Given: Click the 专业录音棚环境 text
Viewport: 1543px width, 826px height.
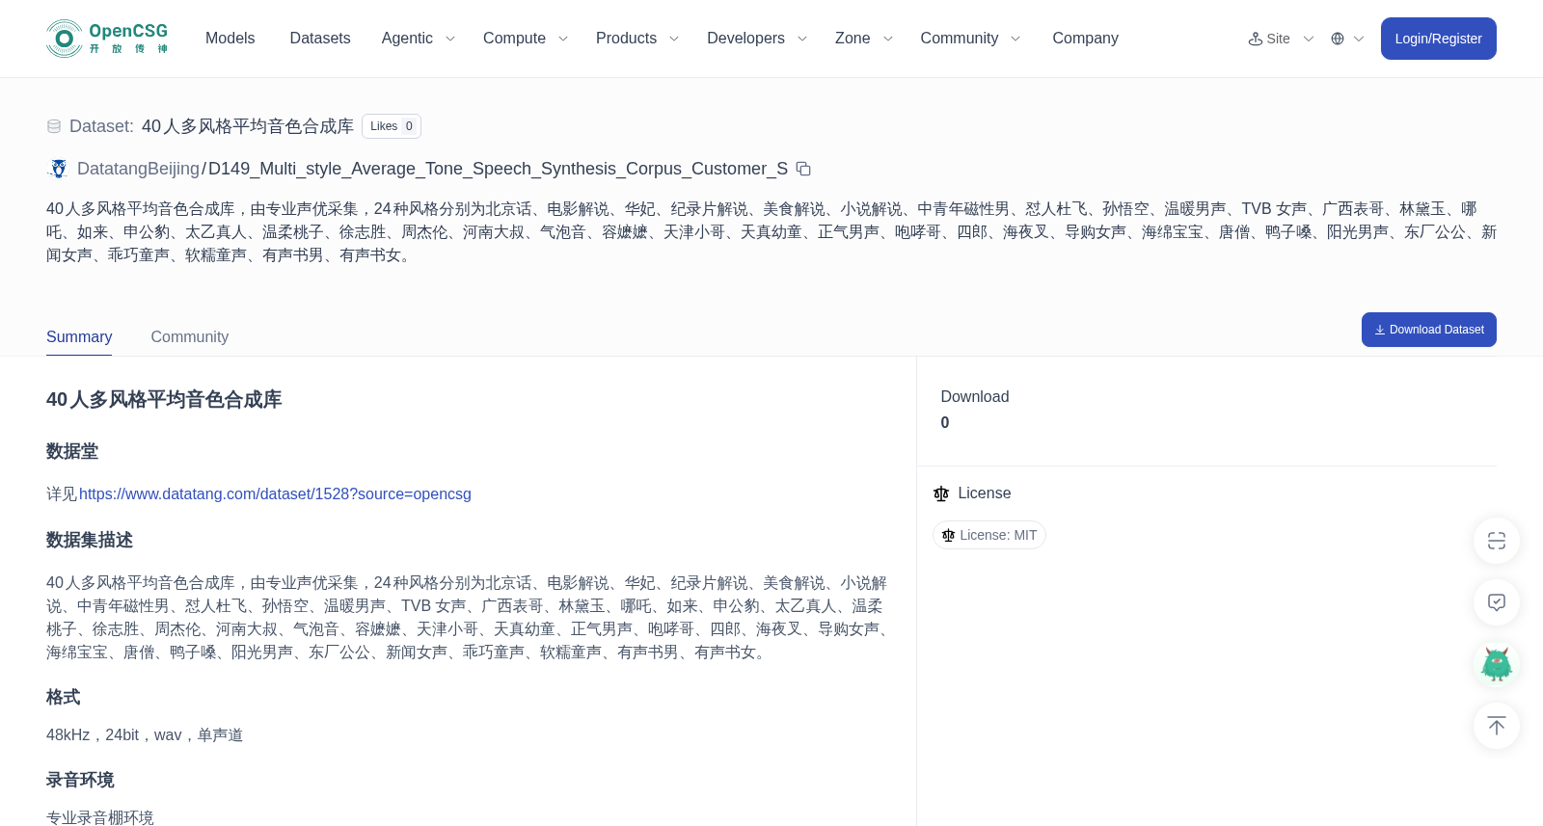Looking at the screenshot, I should (x=100, y=817).
